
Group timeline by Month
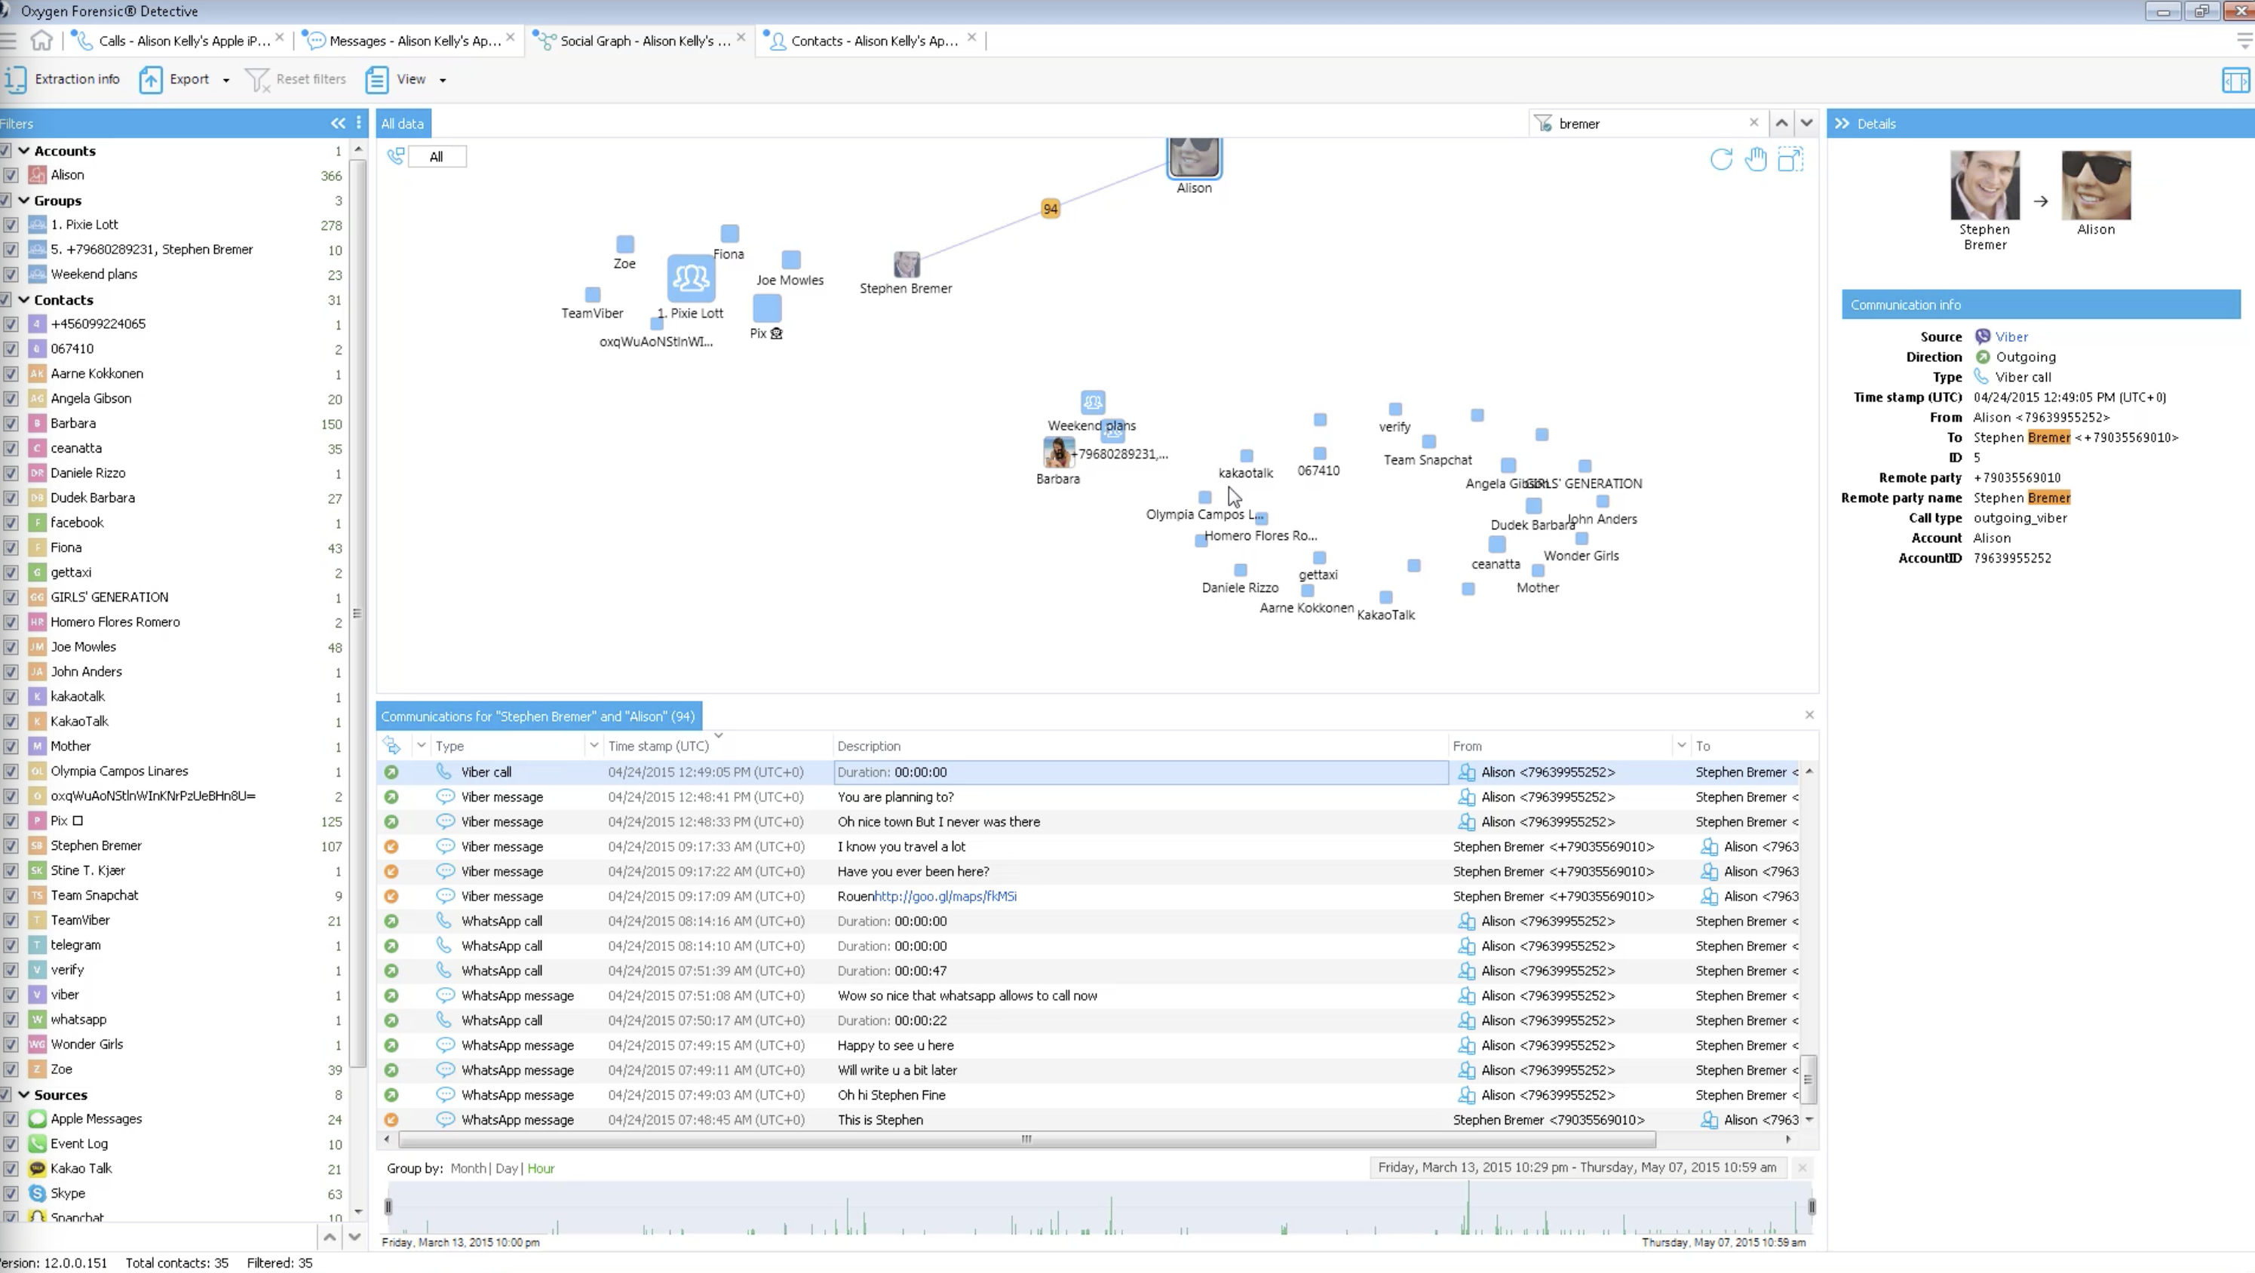coord(468,1168)
